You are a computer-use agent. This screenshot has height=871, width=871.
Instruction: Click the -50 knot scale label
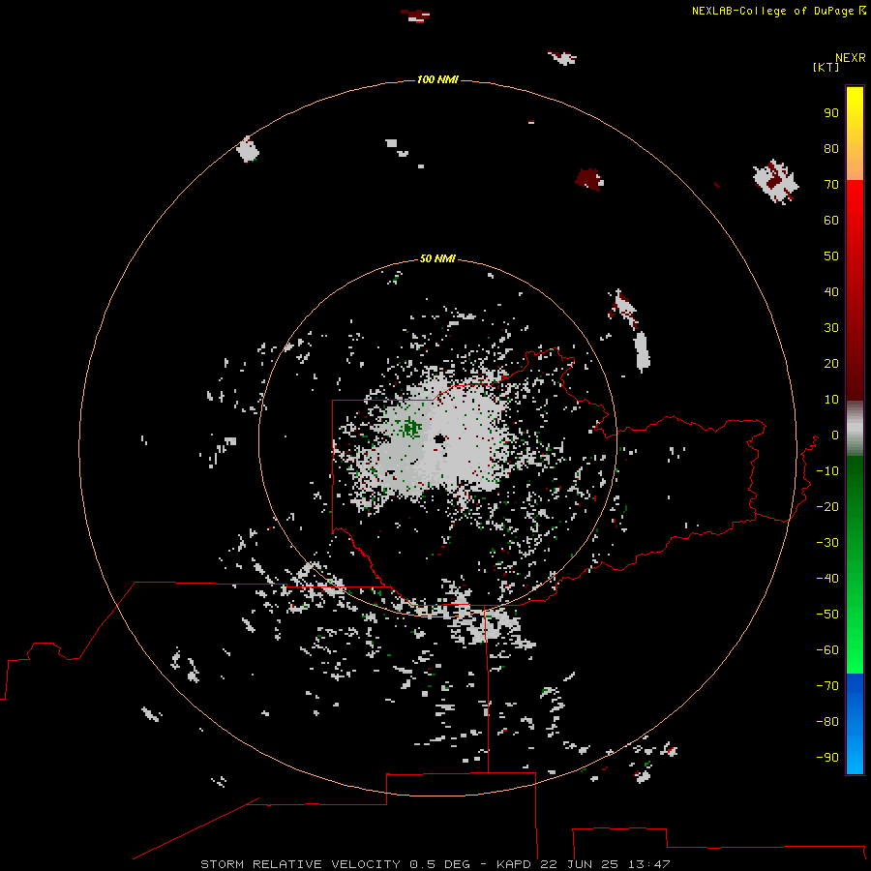[827, 614]
